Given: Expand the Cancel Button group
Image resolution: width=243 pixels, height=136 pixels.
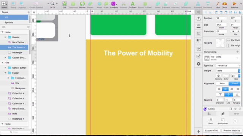Looking at the screenshot, I should click(5, 68).
